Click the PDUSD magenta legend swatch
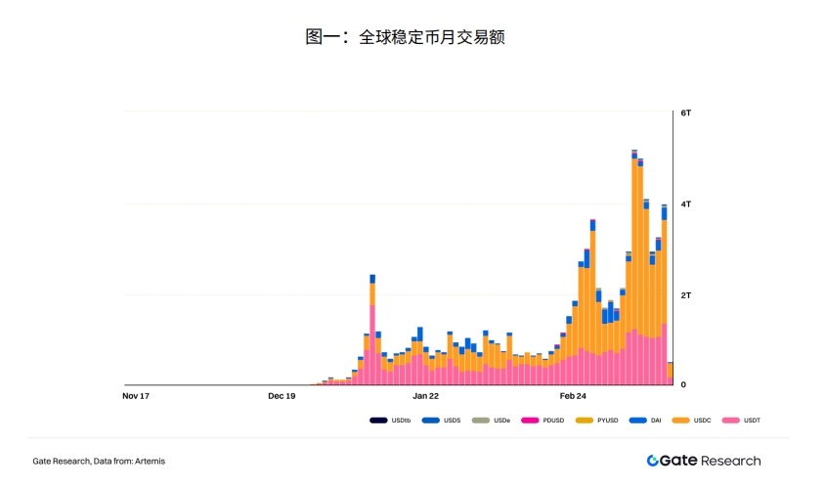 coord(530,420)
